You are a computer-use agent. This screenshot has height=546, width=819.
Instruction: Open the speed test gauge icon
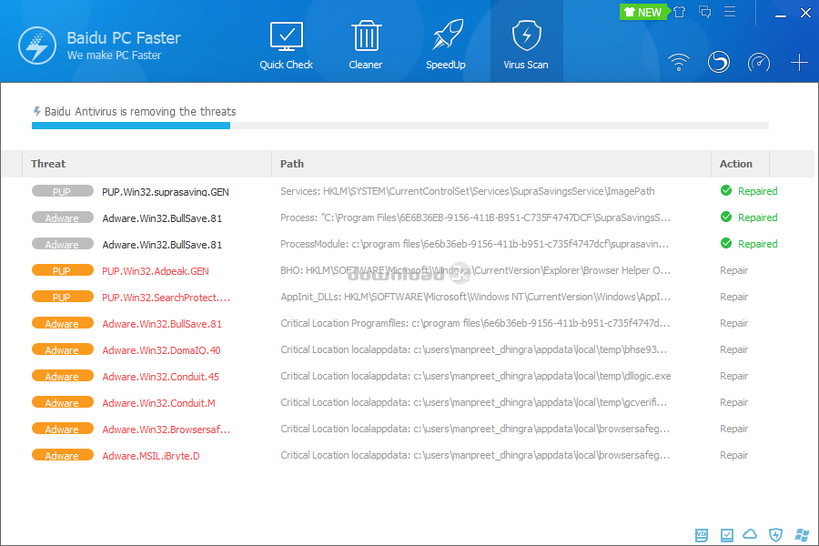click(x=759, y=62)
